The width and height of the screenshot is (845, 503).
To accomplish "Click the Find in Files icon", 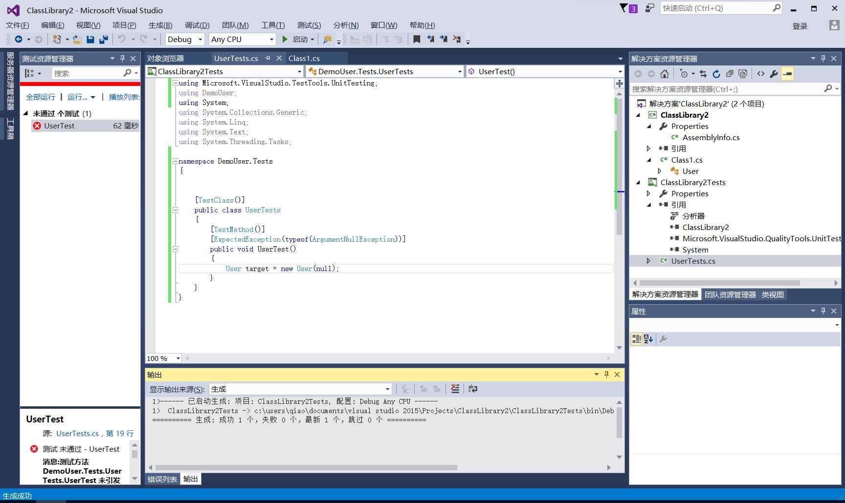I will pyautogui.click(x=327, y=39).
